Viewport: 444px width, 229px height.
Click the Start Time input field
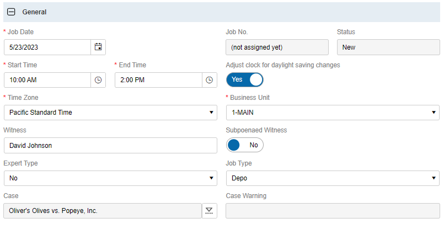47,80
